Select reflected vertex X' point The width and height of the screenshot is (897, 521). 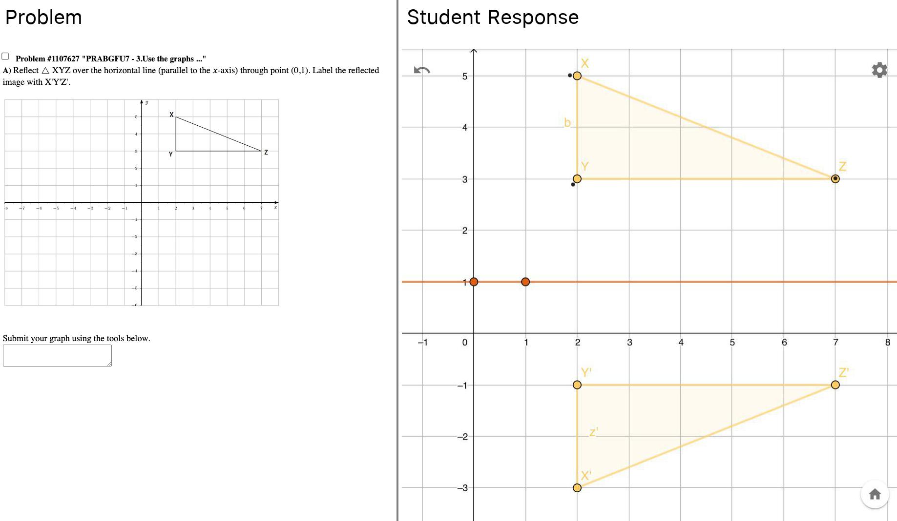point(577,488)
